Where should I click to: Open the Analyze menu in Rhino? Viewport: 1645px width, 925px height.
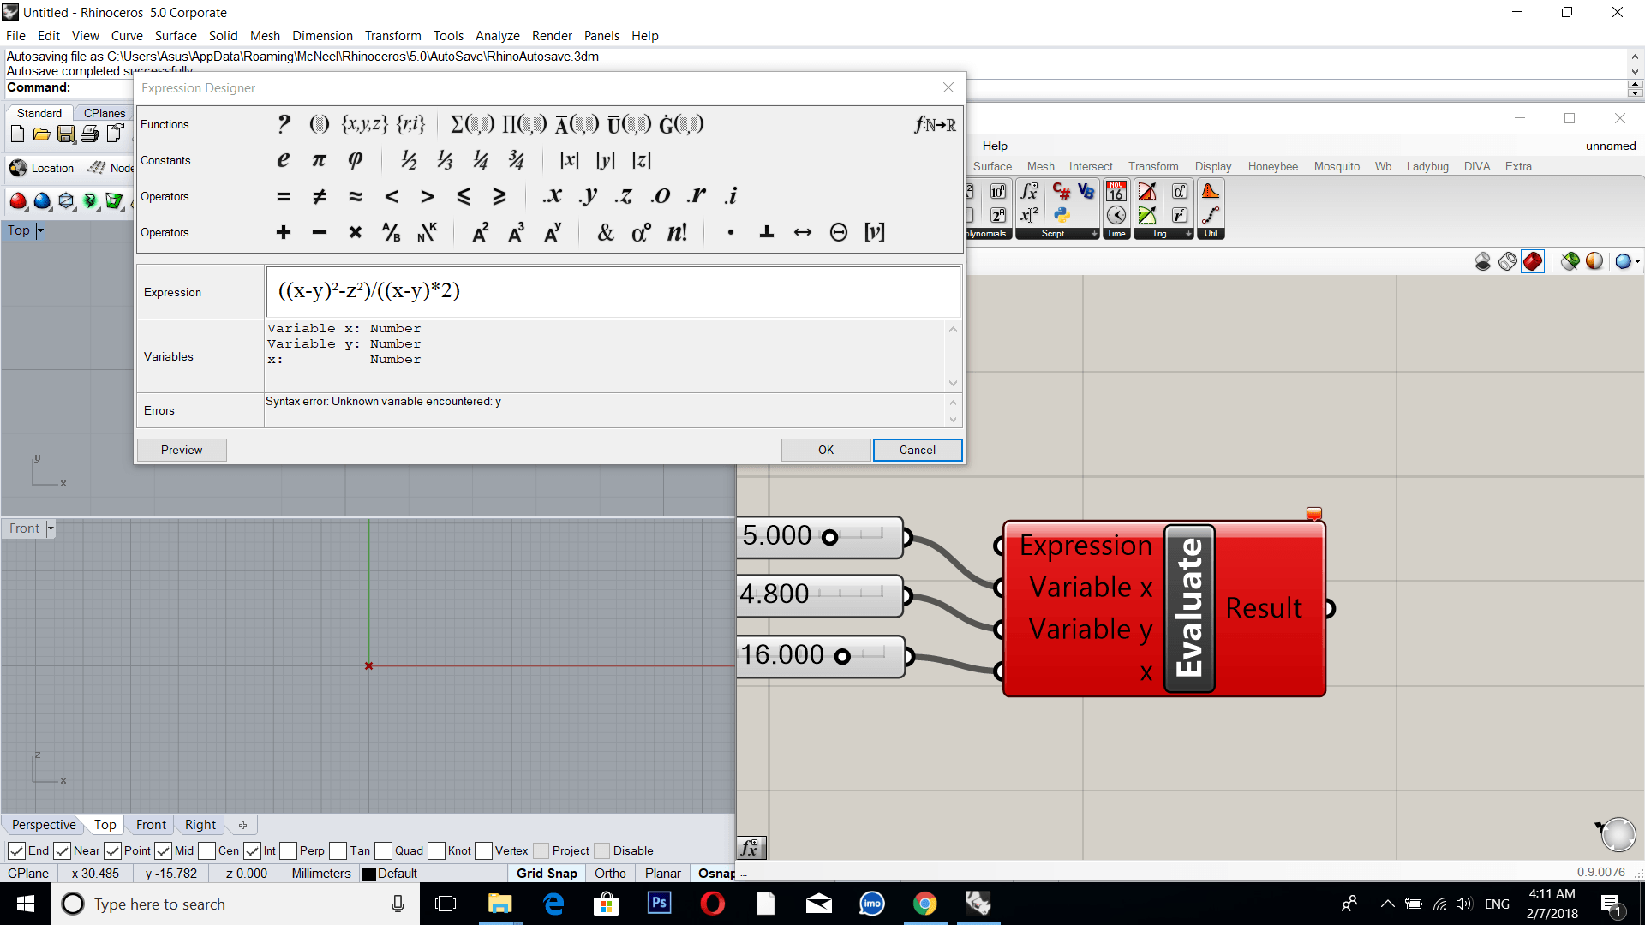(498, 36)
